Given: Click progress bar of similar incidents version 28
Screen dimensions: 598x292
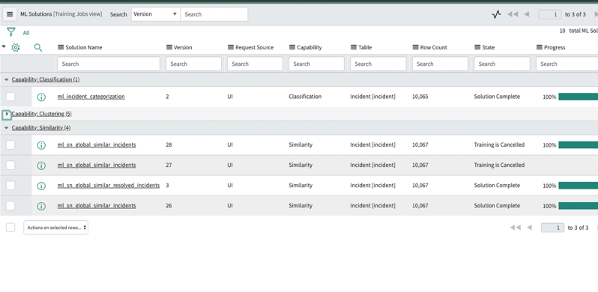Looking at the screenshot, I should [579, 145].
